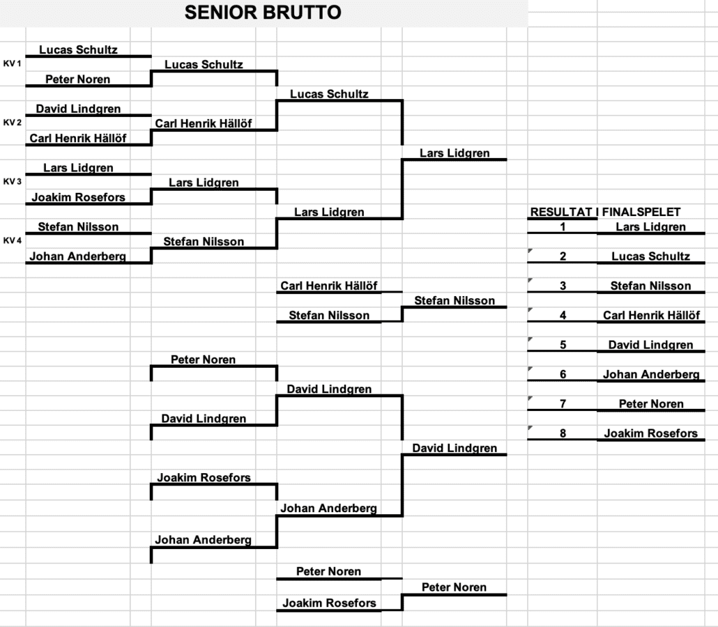Select rank number 1 in results list
The height and width of the screenshot is (627, 718).
pos(563,227)
